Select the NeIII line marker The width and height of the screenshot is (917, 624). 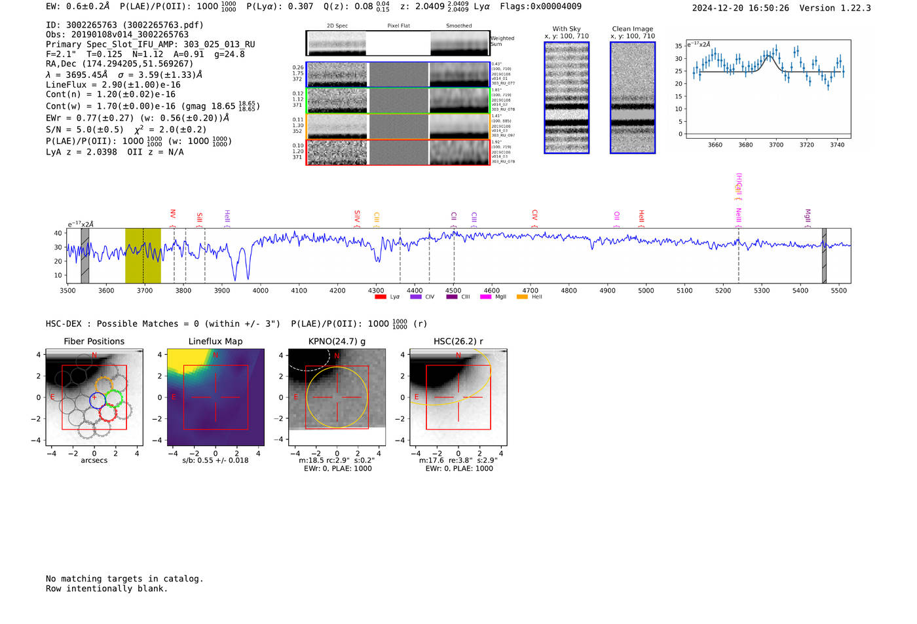738,218
